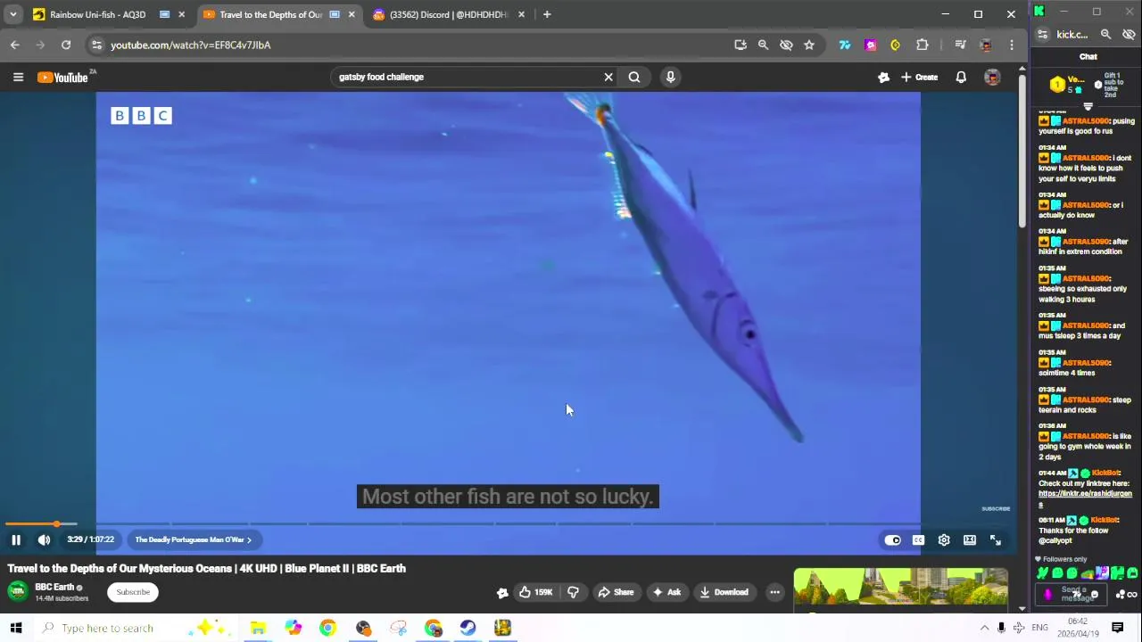The image size is (1142, 642).
Task: Open Kick site settings tune icon
Action: [1042, 35]
